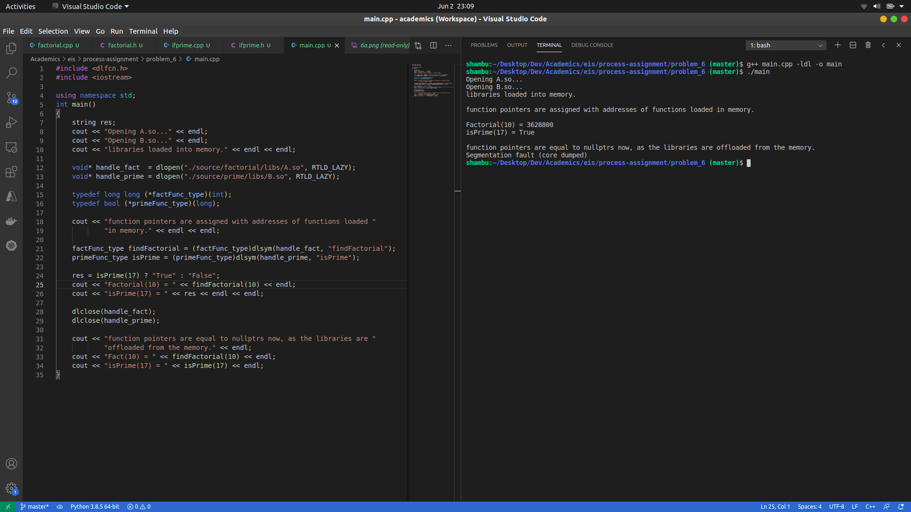Click the process-assignment breadcrumb segment
The image size is (911, 512).
(x=111, y=59)
